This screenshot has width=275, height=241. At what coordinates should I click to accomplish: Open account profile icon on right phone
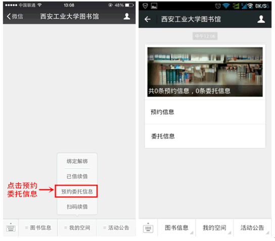(x=261, y=19)
